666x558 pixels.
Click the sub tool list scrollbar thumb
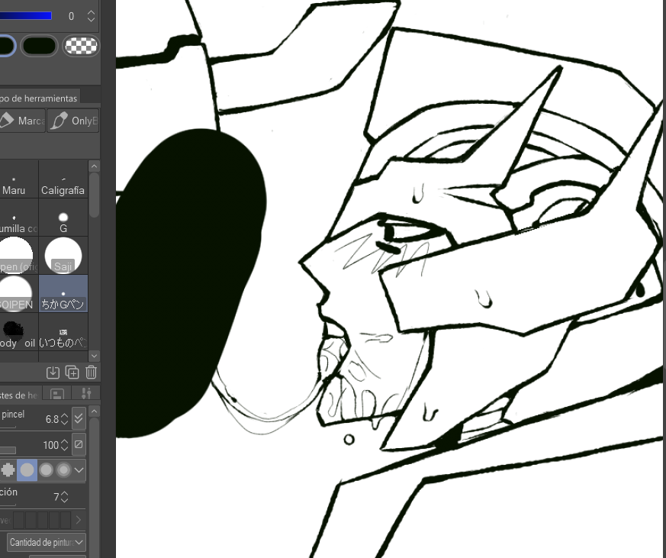click(x=95, y=195)
